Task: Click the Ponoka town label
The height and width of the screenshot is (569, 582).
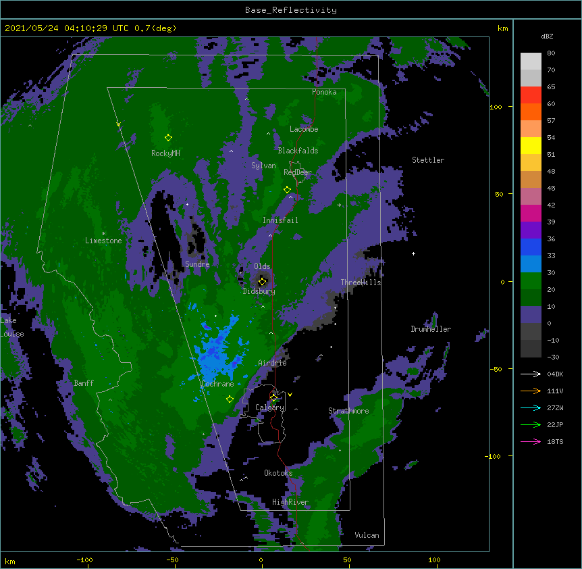Action: (x=324, y=92)
